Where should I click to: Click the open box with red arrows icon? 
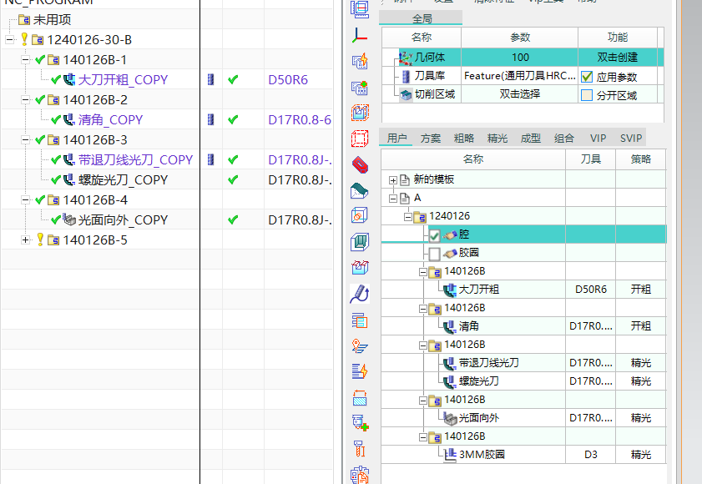click(x=360, y=268)
